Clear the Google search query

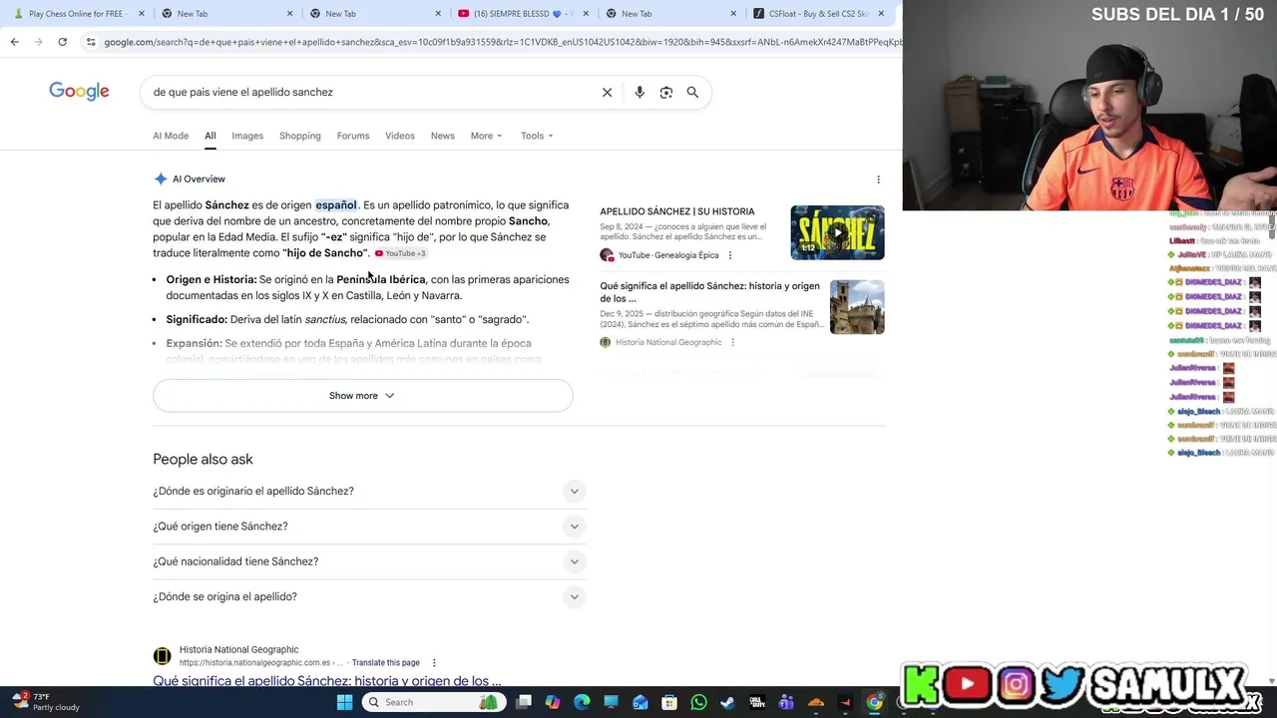607,92
